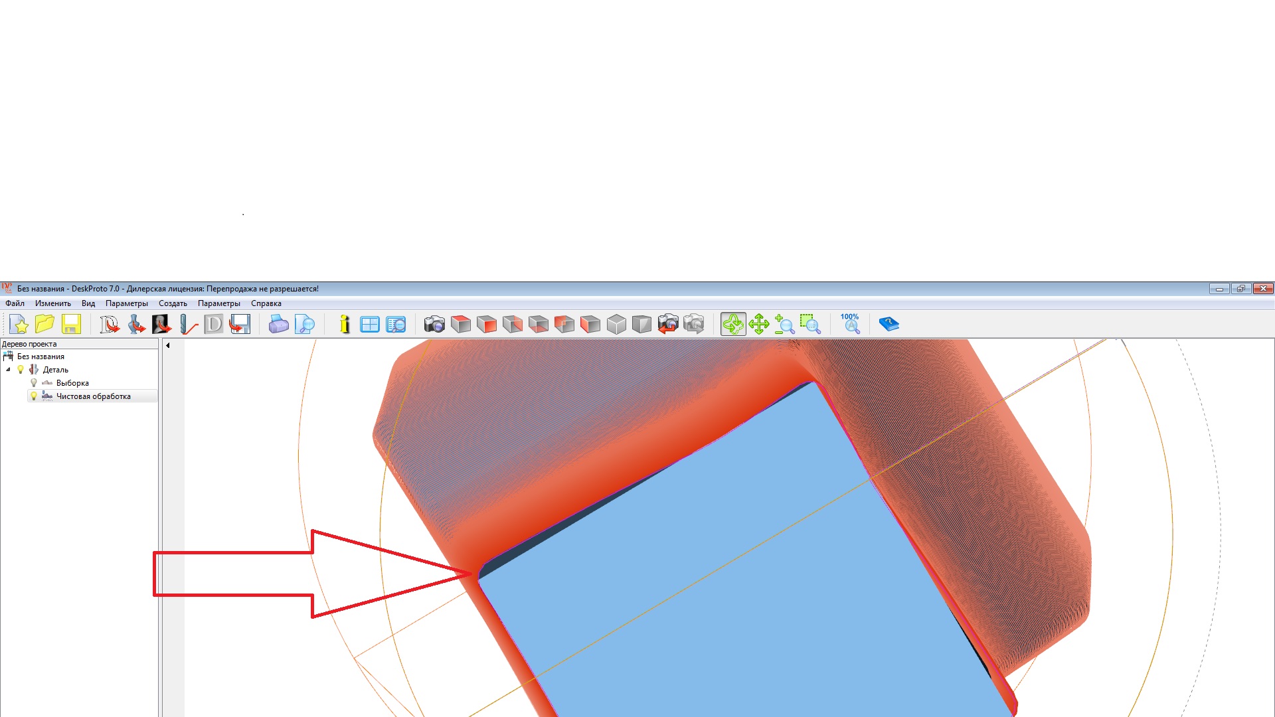The image size is (1275, 717).
Task: Click the Print Preview icon
Action: [x=305, y=324]
